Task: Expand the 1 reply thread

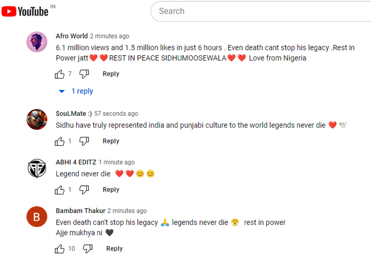Action: tap(76, 91)
